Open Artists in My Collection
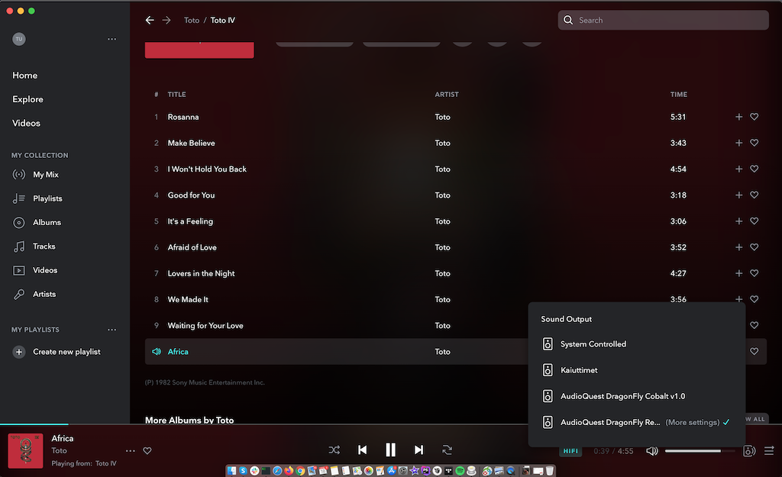The image size is (782, 477). (44, 294)
